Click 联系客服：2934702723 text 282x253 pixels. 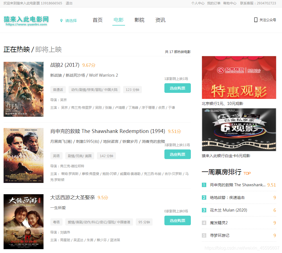pyautogui.click(x=258, y=3)
